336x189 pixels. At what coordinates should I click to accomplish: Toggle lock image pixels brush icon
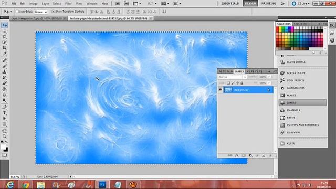pos(233,83)
